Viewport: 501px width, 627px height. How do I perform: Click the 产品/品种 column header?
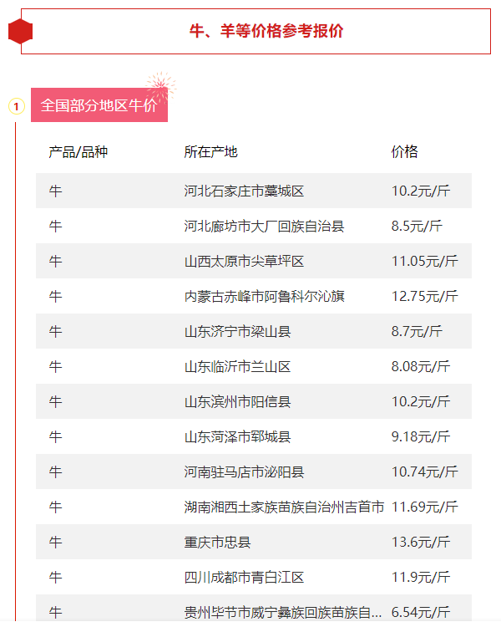point(78,152)
